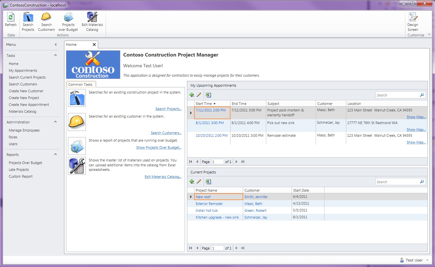The width and height of the screenshot is (435, 267).
Task: Show map for Redmond WA appointment
Action: 416,130
